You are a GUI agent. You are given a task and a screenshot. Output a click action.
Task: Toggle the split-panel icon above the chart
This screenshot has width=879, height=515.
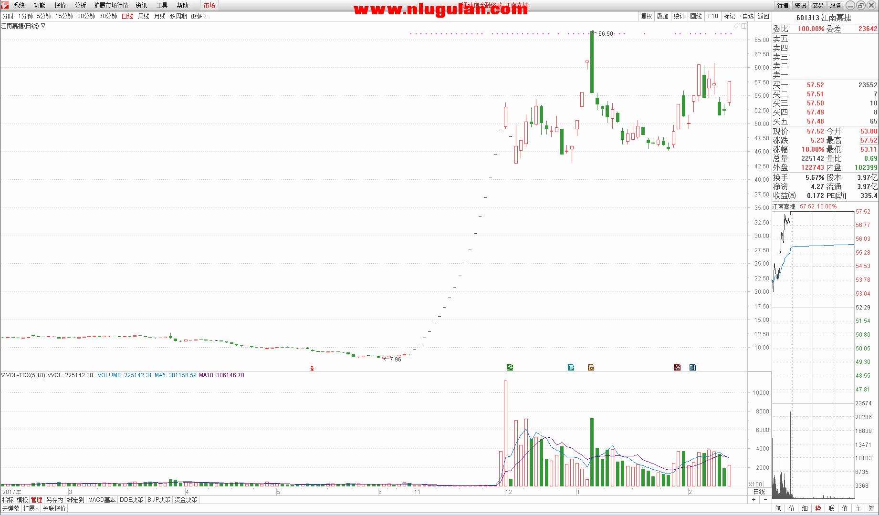(744, 26)
